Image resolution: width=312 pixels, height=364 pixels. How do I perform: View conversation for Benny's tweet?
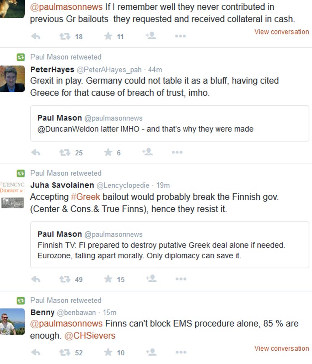pos(281,348)
